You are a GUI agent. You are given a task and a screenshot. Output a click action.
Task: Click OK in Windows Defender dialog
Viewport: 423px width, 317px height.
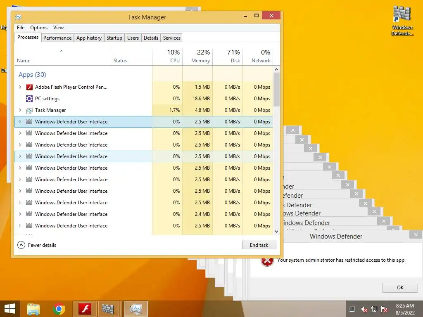coord(400,288)
